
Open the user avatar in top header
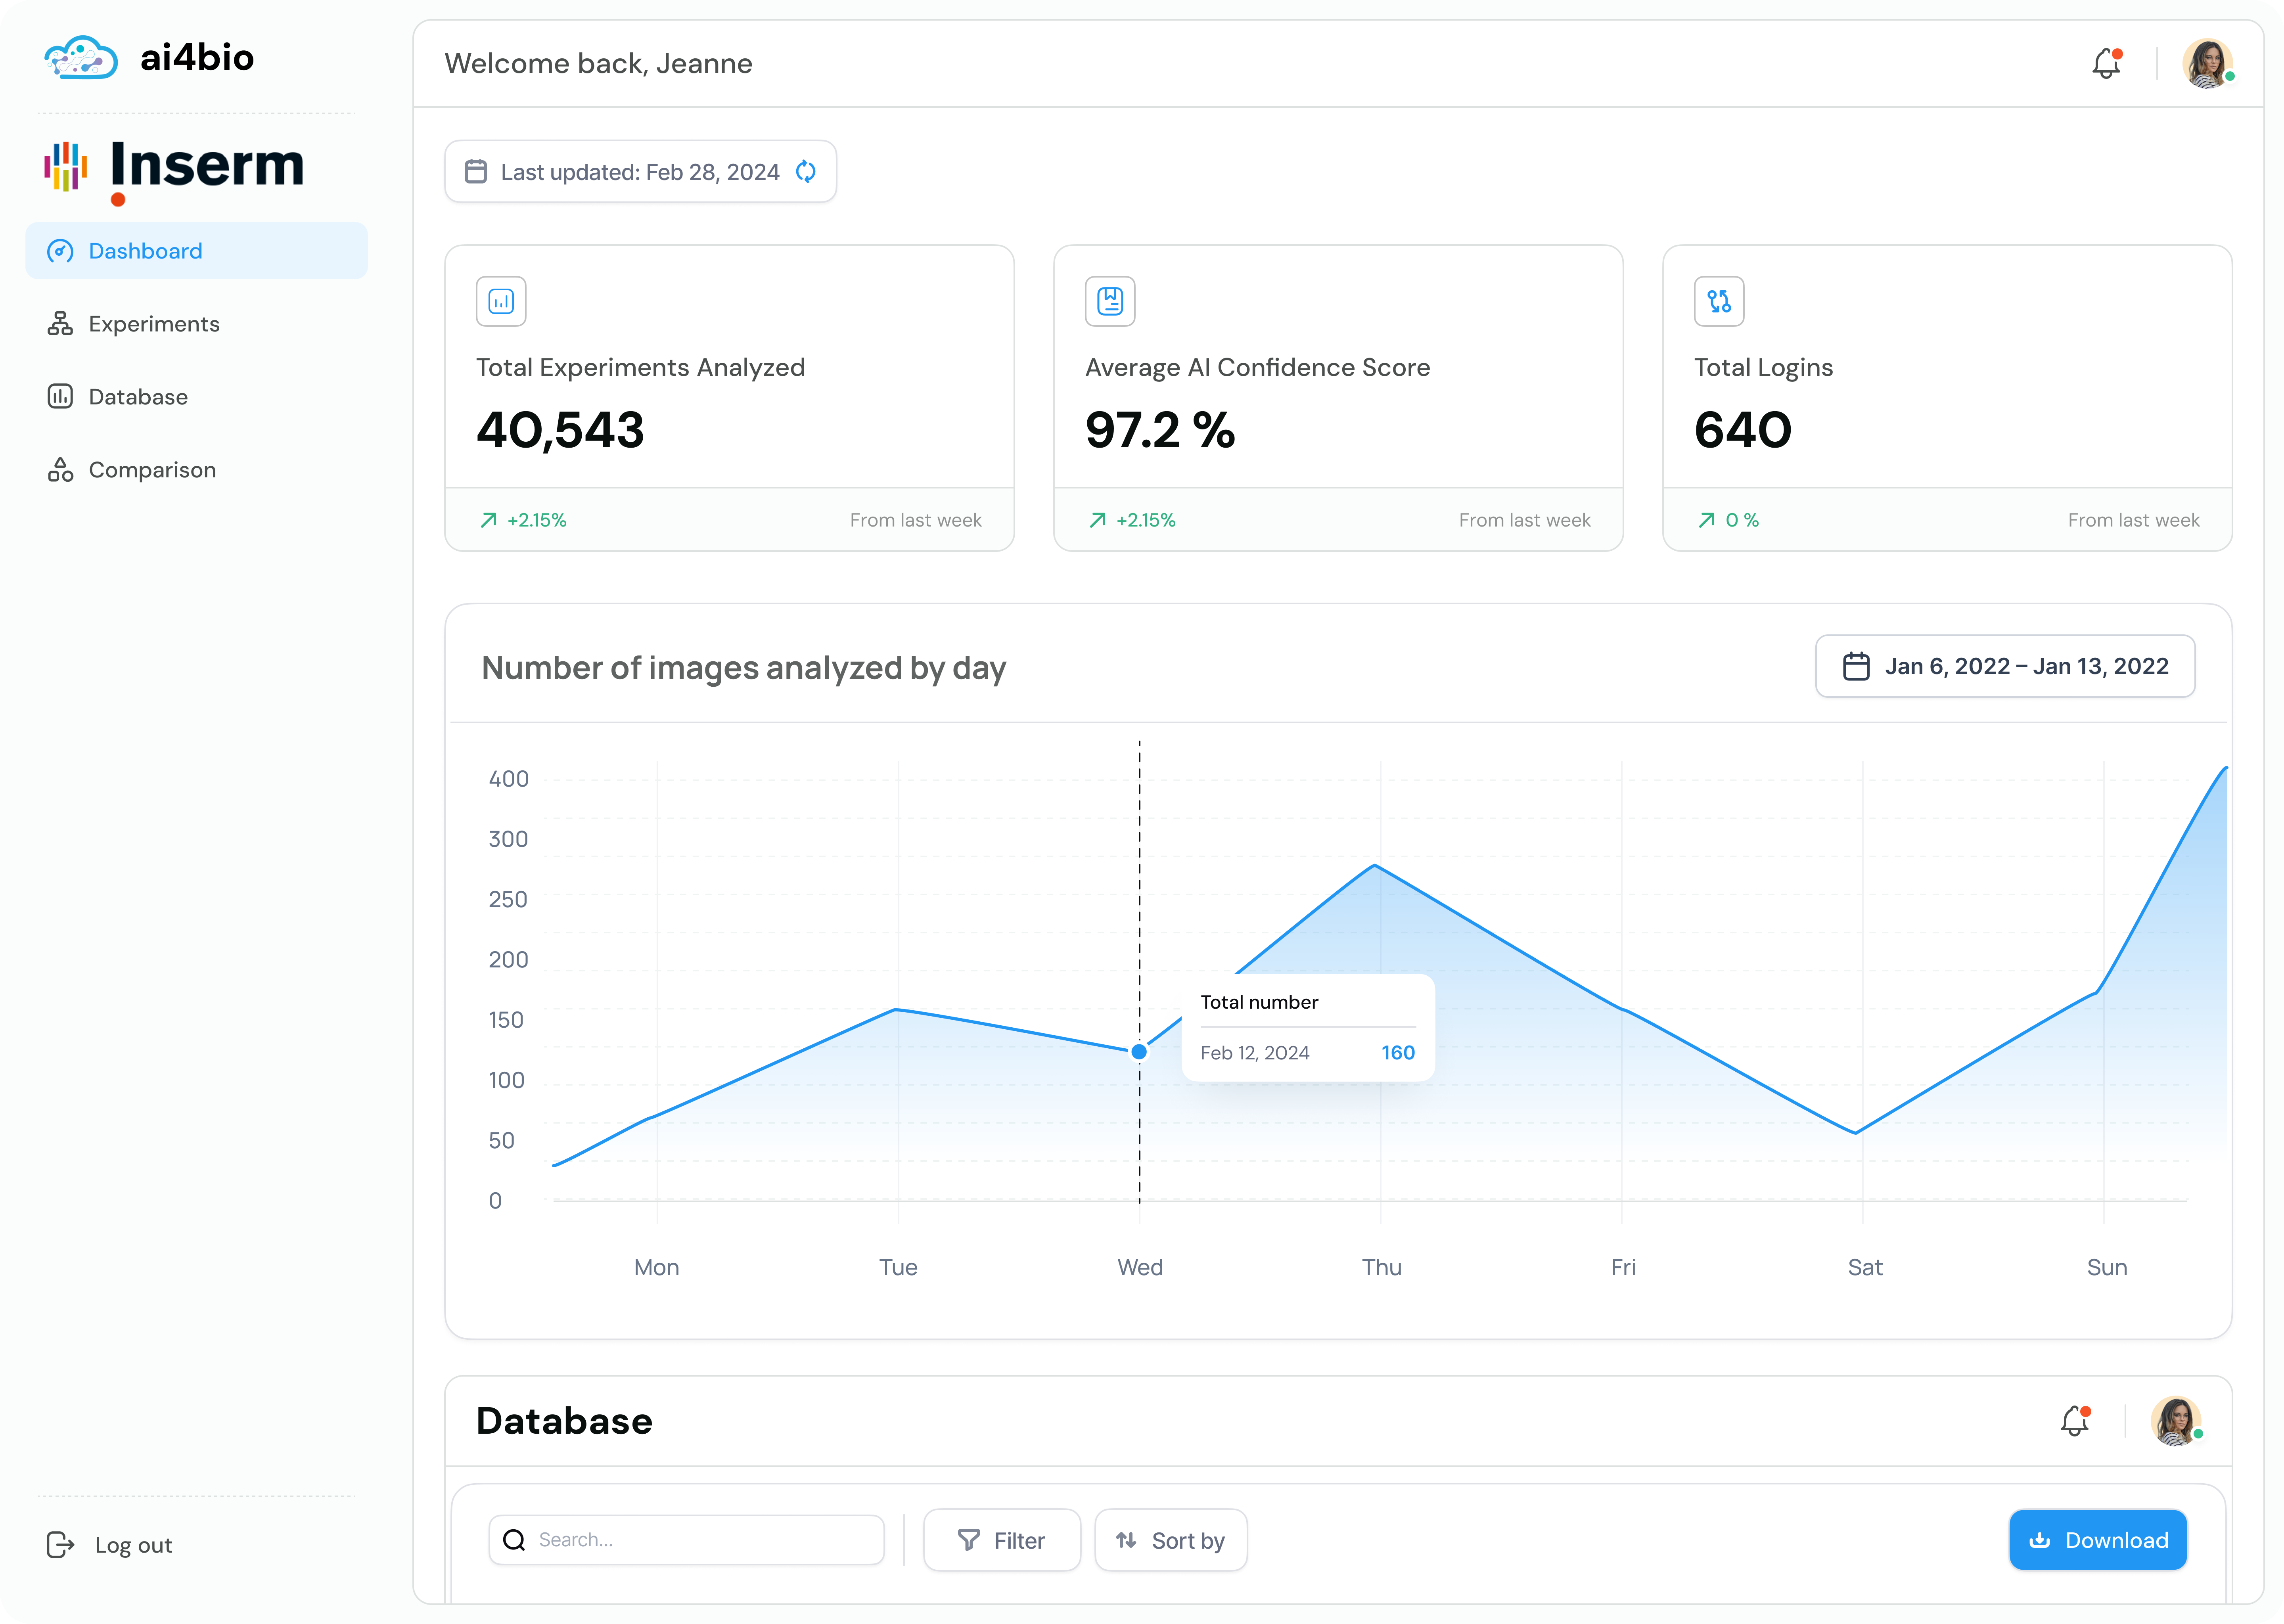2207,64
